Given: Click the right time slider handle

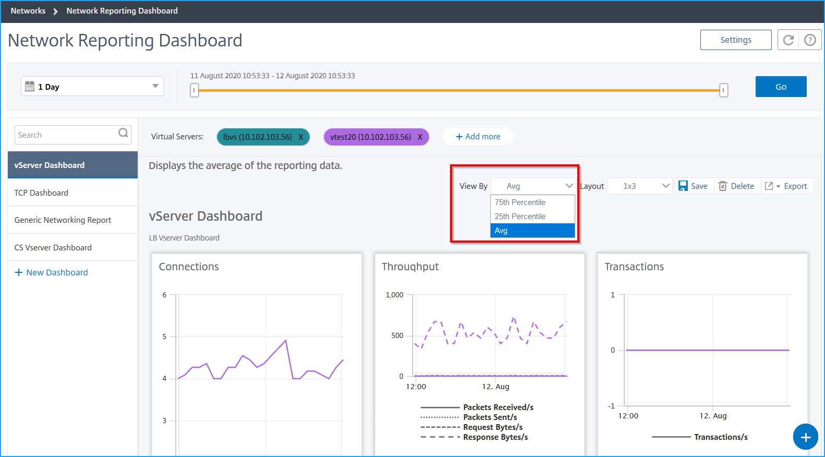Looking at the screenshot, I should click(x=723, y=90).
